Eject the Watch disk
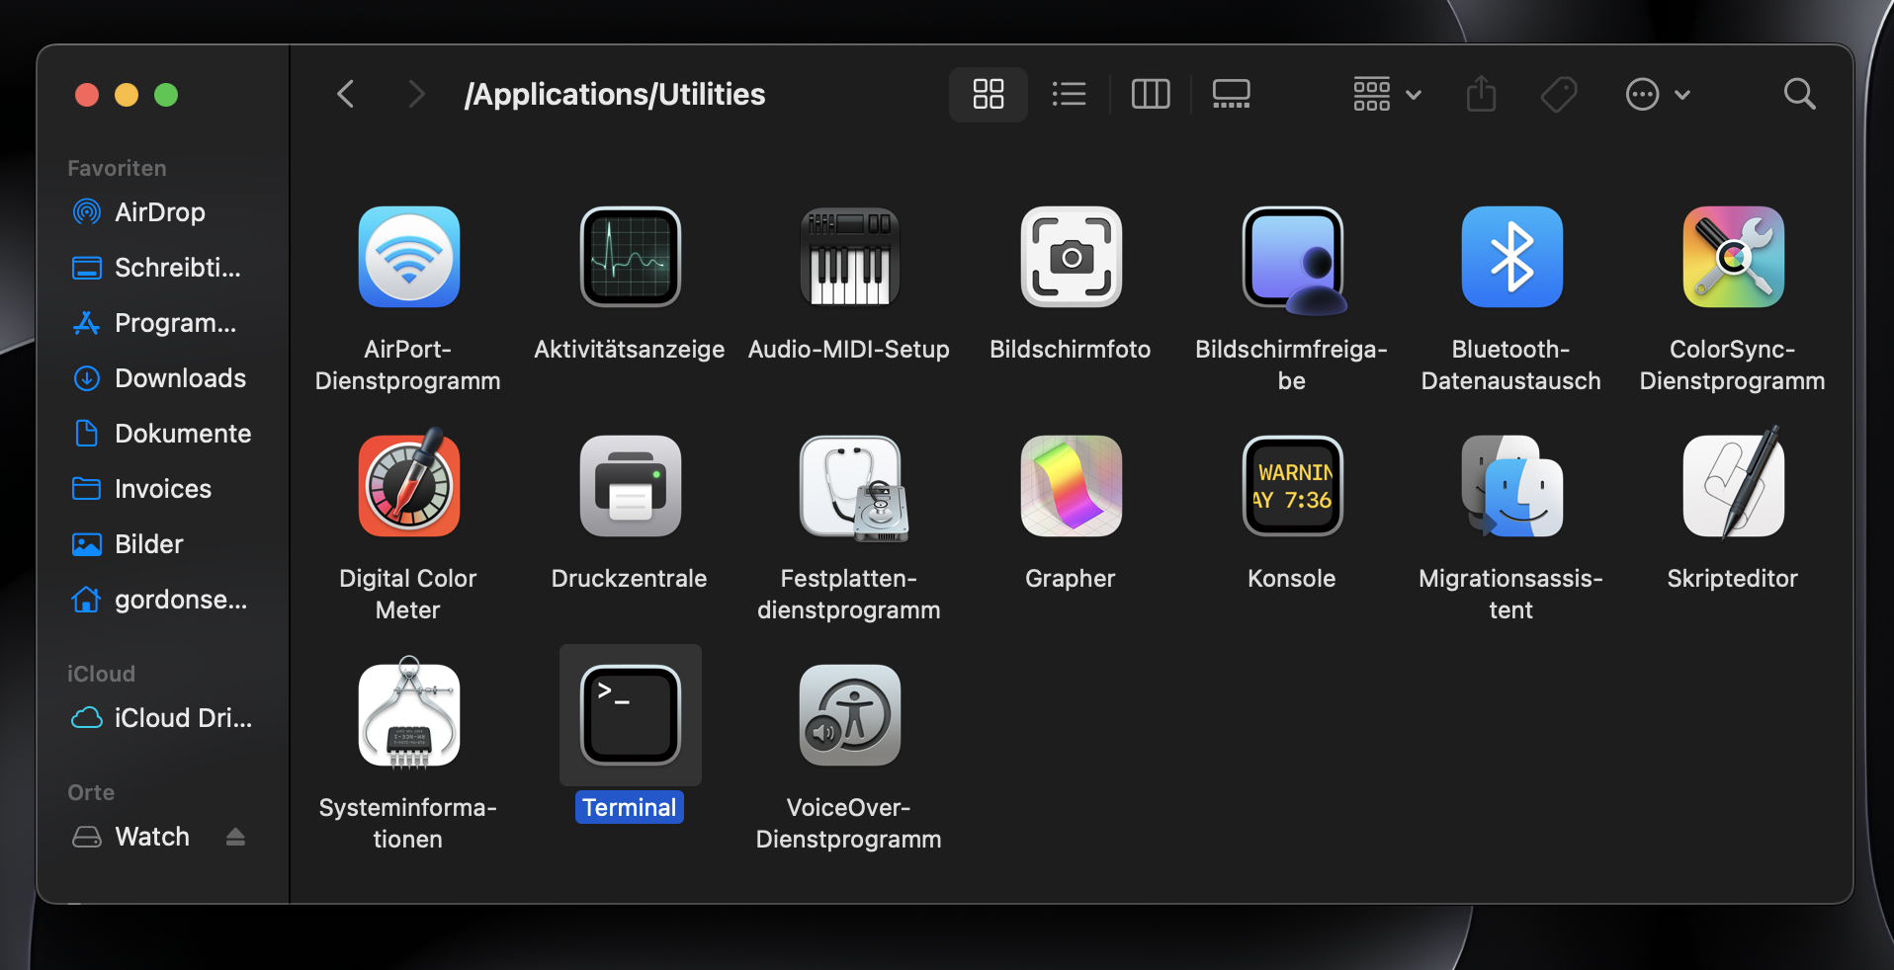 click(x=235, y=837)
